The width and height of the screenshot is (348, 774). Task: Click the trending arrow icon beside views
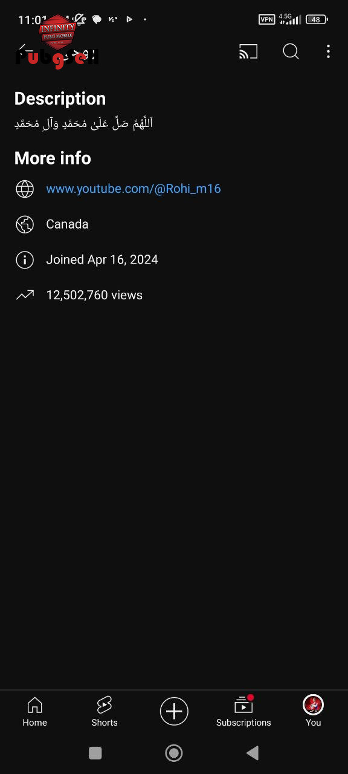coord(25,295)
